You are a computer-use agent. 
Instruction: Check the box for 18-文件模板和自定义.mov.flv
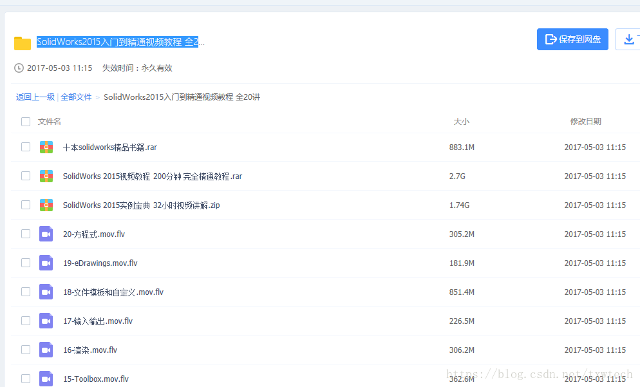[26, 292]
